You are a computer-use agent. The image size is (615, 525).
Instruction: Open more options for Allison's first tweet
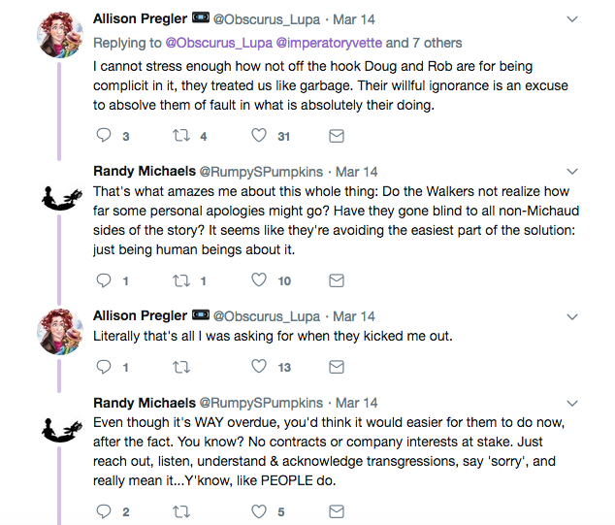tap(572, 18)
